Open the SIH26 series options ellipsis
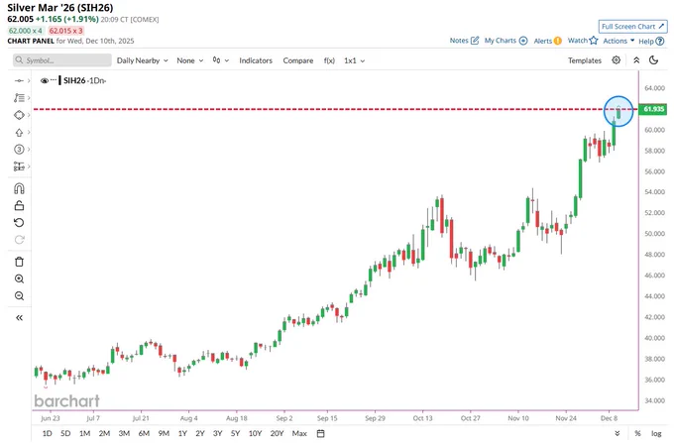 tap(54, 80)
